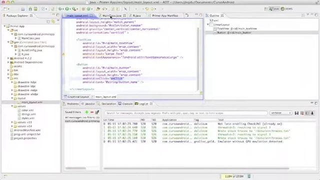Select BuildConfig.java in Package Explorer
The image size is (320, 180).
pos(31,50)
